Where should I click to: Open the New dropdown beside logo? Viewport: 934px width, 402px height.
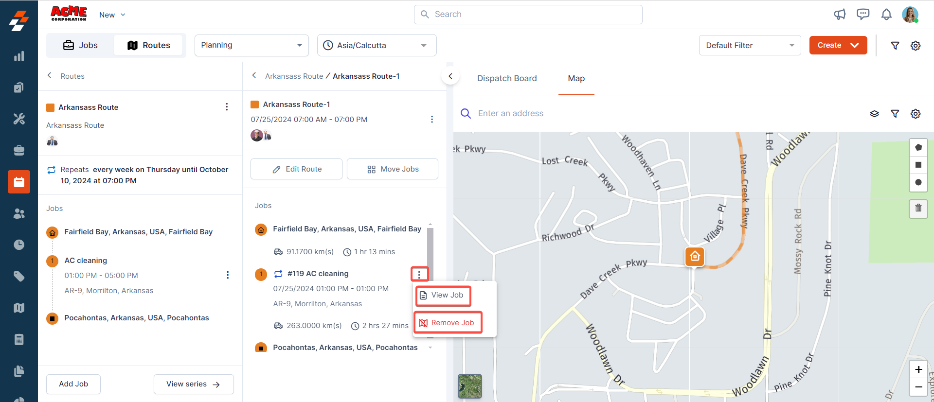click(x=112, y=15)
